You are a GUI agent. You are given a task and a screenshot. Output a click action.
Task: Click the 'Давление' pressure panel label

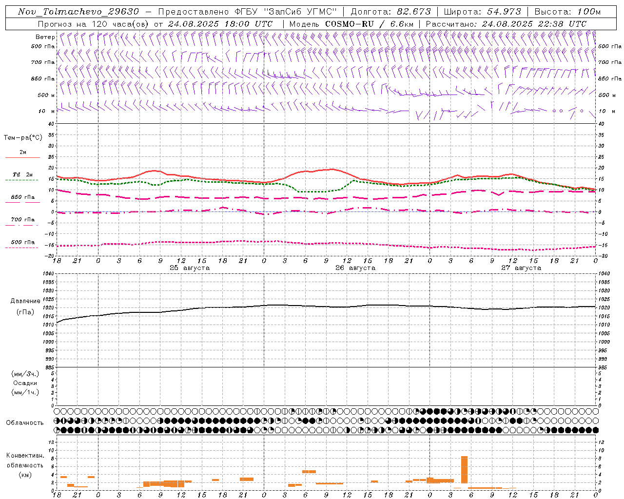click(x=25, y=301)
